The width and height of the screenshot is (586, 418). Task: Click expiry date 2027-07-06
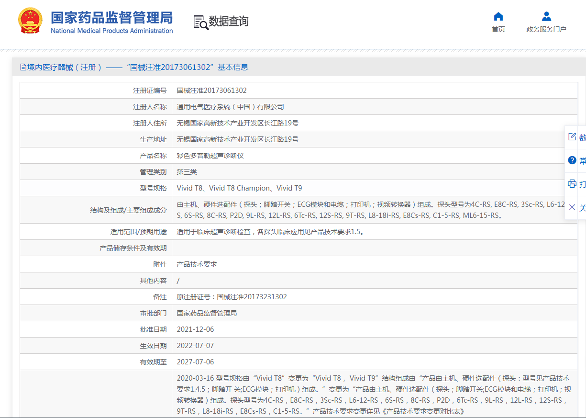[195, 362]
